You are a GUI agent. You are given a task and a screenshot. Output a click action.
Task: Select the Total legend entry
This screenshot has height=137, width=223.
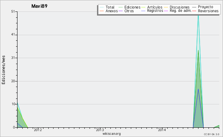tap(107, 7)
